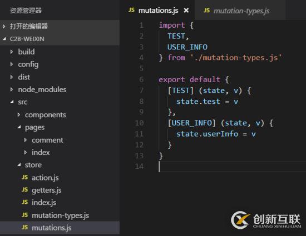Viewport: 306px width, 236px height.
Task: Click the JS icon beside action.js
Action: point(25,177)
